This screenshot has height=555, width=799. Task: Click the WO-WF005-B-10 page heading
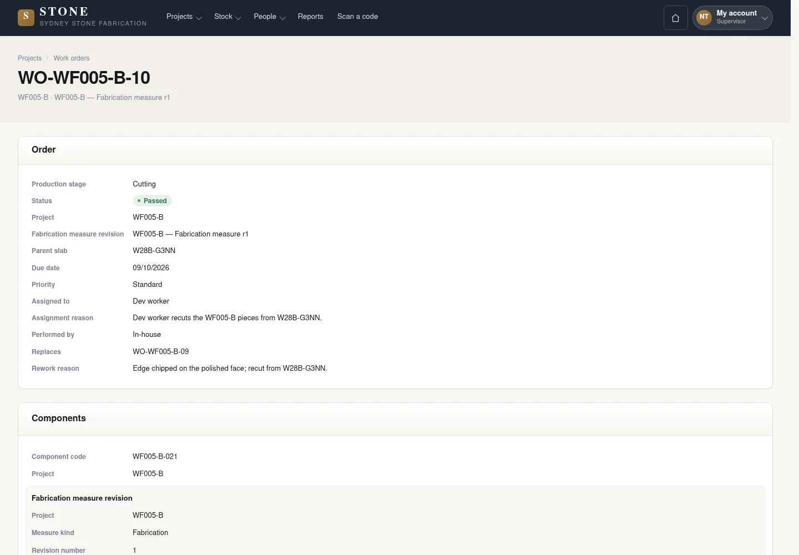[x=84, y=78]
